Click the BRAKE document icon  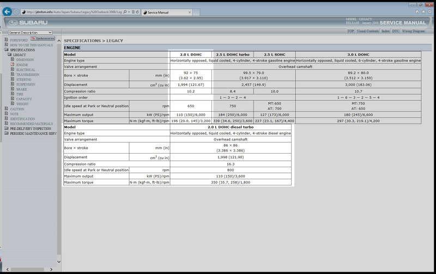[13, 89]
